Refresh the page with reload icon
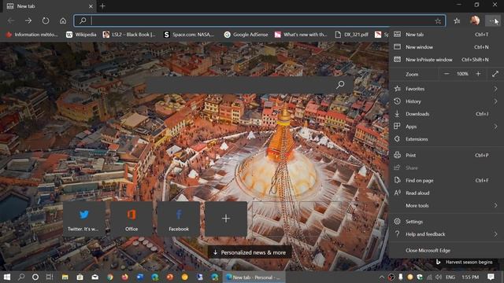Viewport: 504px width, 283px height. pos(46,21)
